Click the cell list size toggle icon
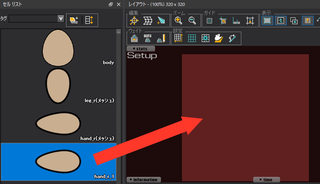The image size is (320, 184). pos(89,20)
